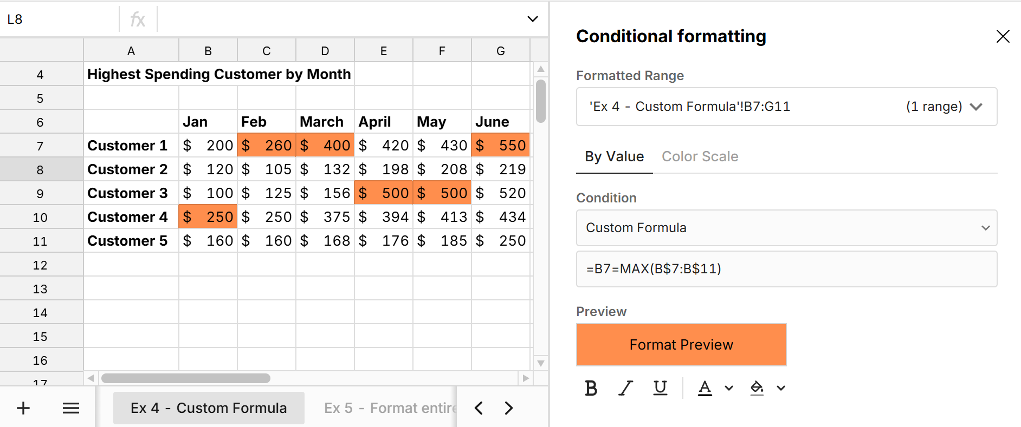1021x427 pixels.
Task: Toggle italic formatting in the preview
Action: click(626, 388)
